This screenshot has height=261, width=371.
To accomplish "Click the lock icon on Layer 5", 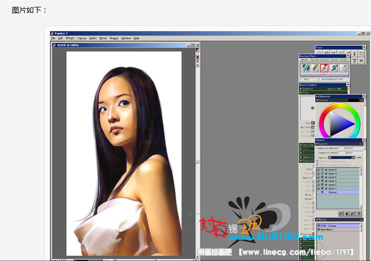I will coord(326,169).
